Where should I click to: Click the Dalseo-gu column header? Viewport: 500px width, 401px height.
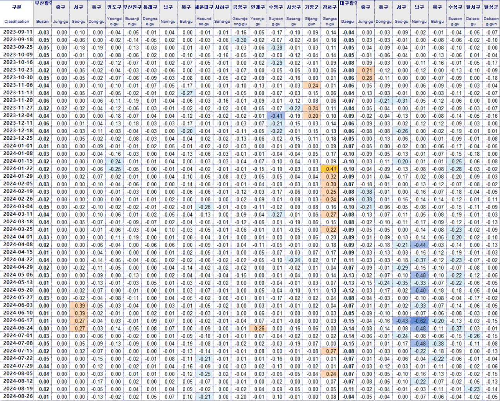click(473, 21)
